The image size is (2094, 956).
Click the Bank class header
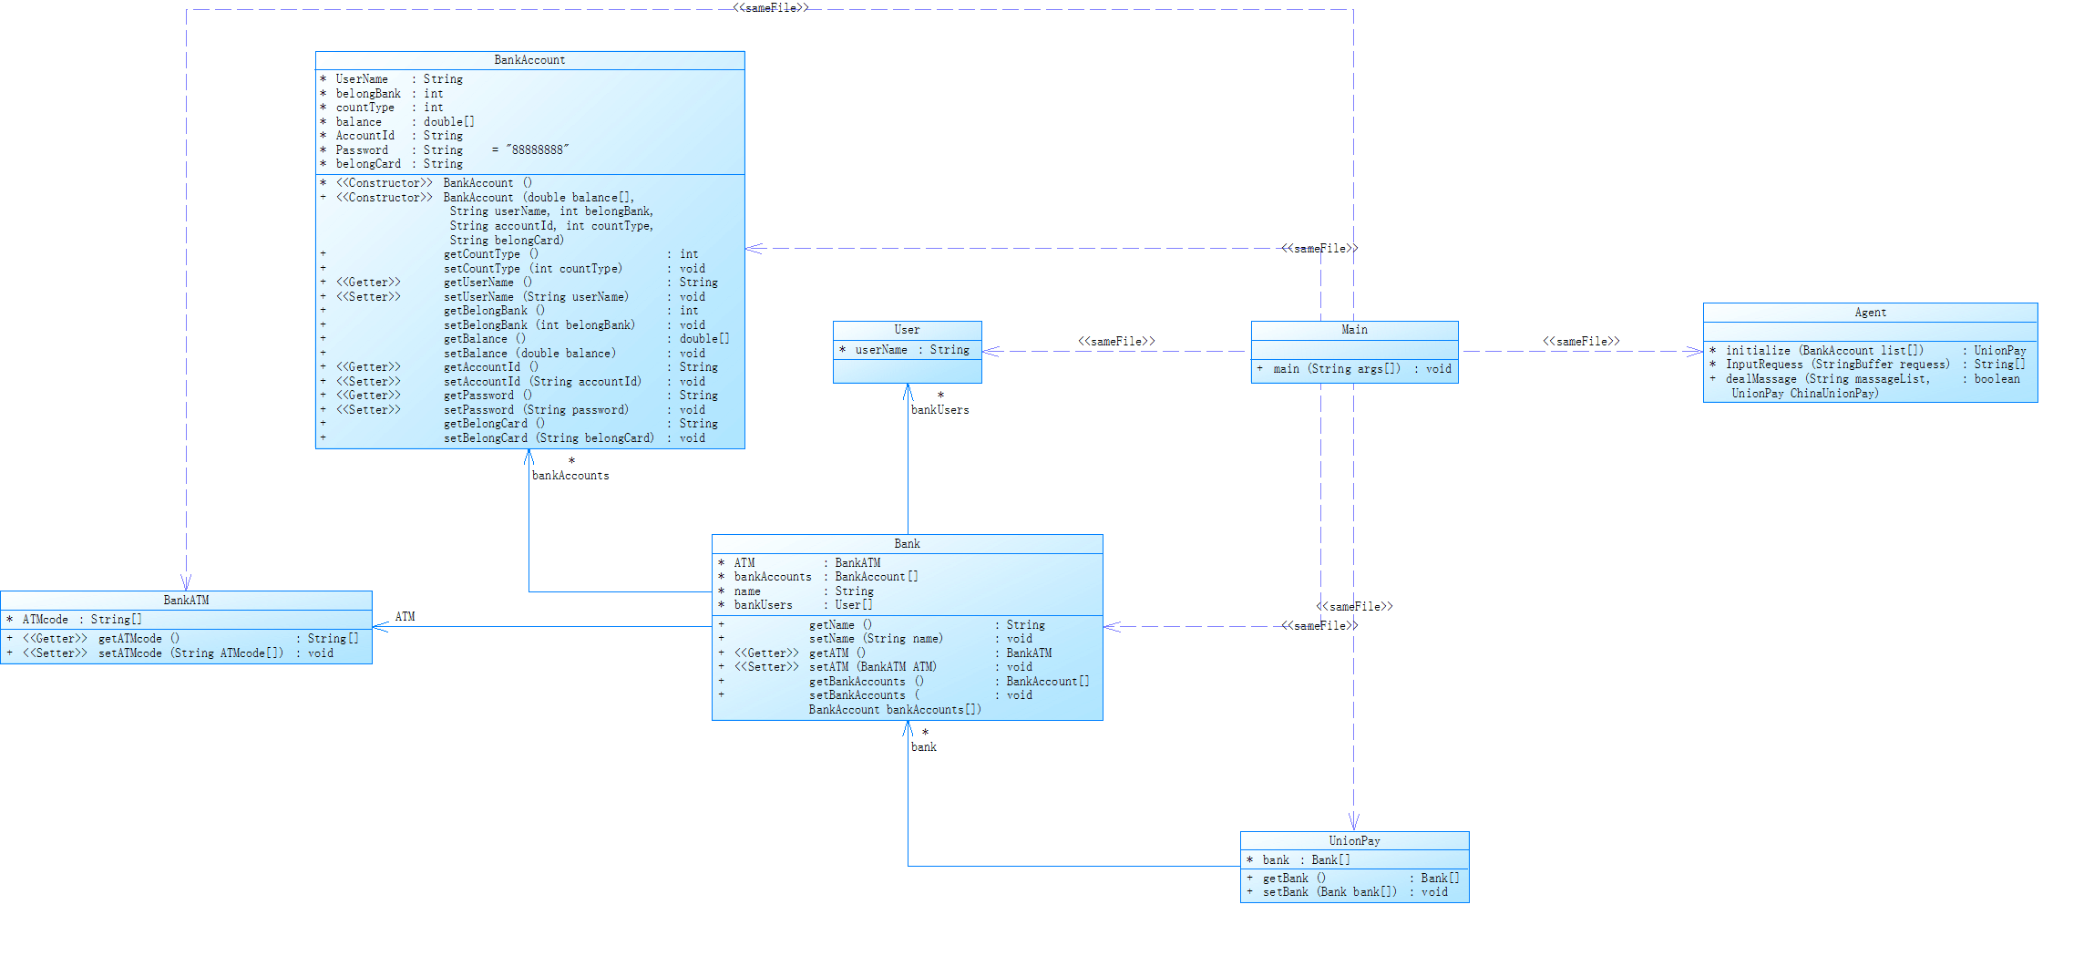click(x=907, y=544)
